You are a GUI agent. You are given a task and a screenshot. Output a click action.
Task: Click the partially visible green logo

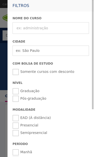coord(5,18)
